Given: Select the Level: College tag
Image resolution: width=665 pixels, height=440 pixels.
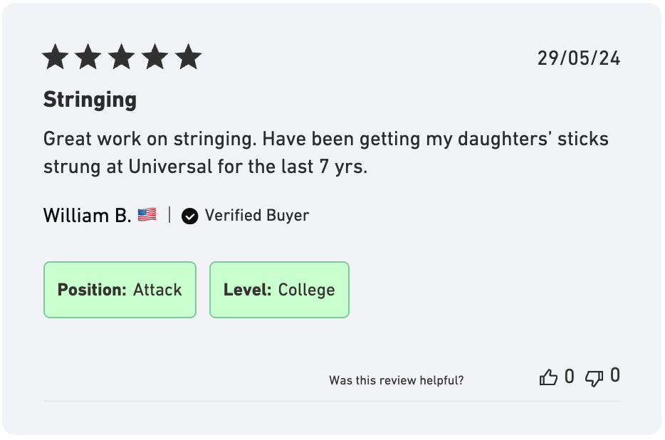Looking at the screenshot, I should point(279,290).
